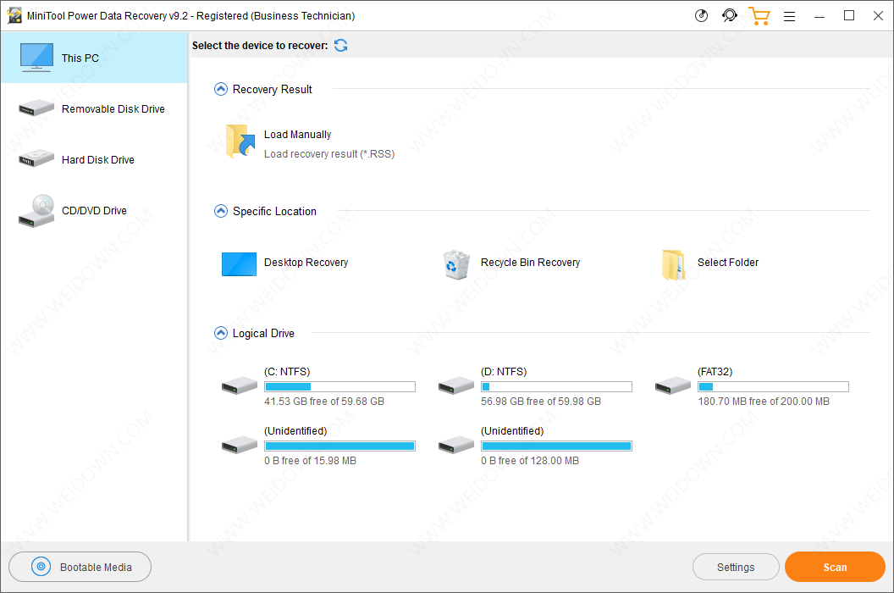Click the 15.98 MB Unidentified usage bar
This screenshot has width=894, height=593.
339,446
